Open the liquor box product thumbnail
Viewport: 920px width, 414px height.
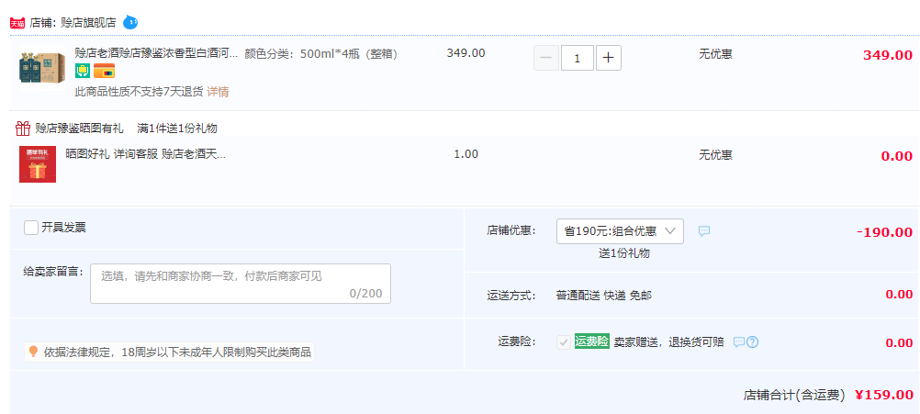[x=41, y=67]
